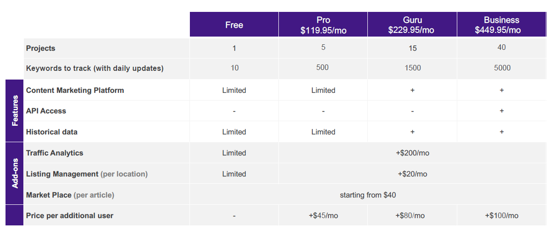This screenshot has width=560, height=235.
Task: Click Keywords to track row label
Action: 95,69
